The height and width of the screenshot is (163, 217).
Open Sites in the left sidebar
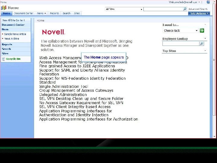coord(5,53)
